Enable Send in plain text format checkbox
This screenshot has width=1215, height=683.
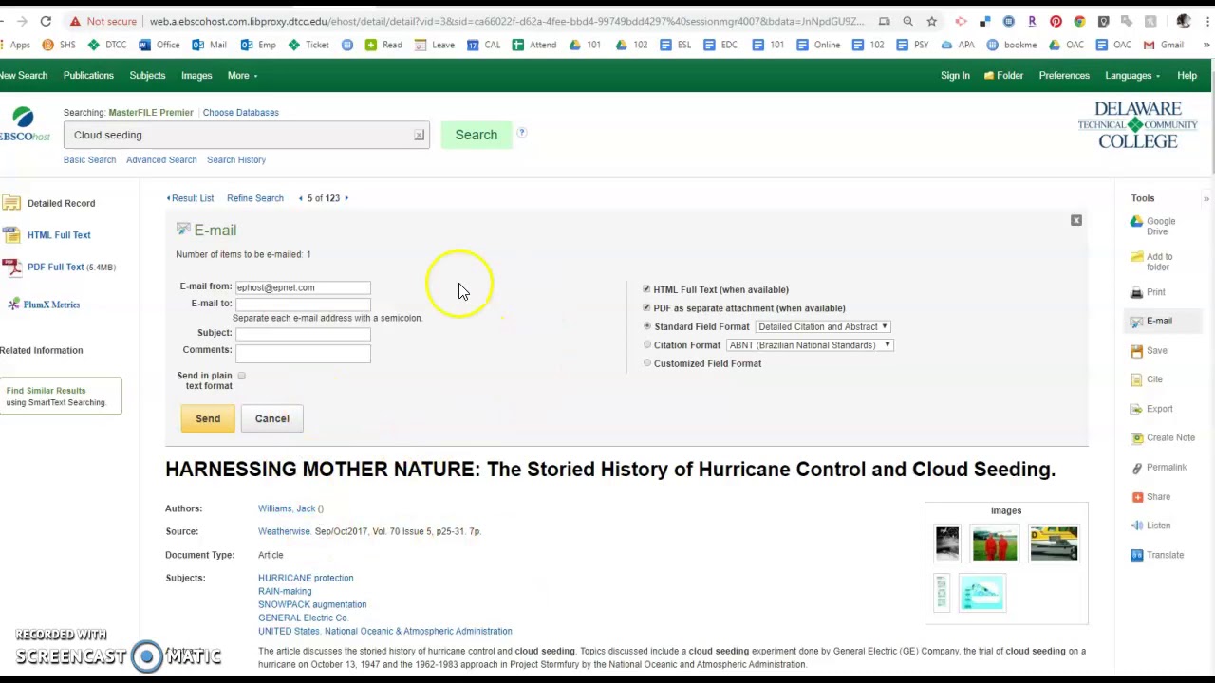click(x=241, y=376)
